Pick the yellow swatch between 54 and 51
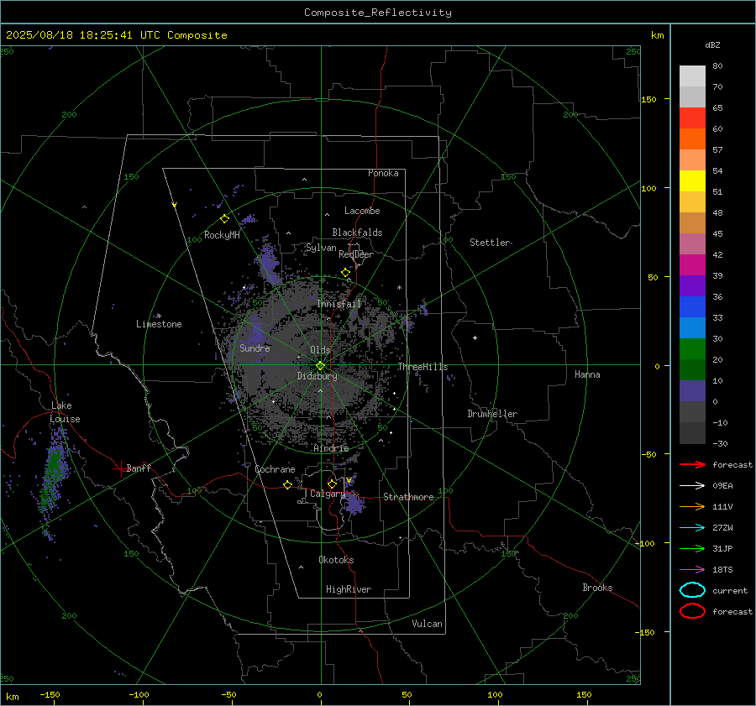This screenshot has width=756, height=706. pyautogui.click(x=692, y=180)
